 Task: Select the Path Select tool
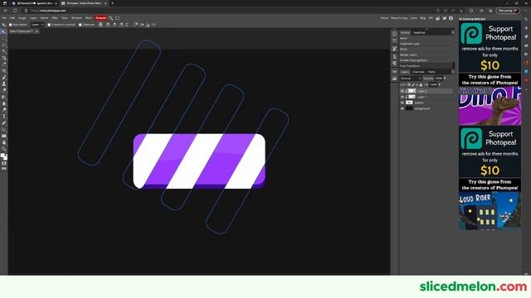[x=3, y=129]
